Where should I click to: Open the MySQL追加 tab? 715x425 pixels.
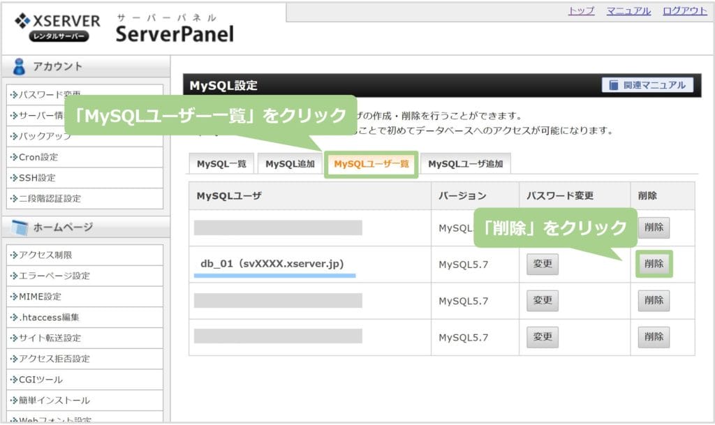(x=290, y=164)
